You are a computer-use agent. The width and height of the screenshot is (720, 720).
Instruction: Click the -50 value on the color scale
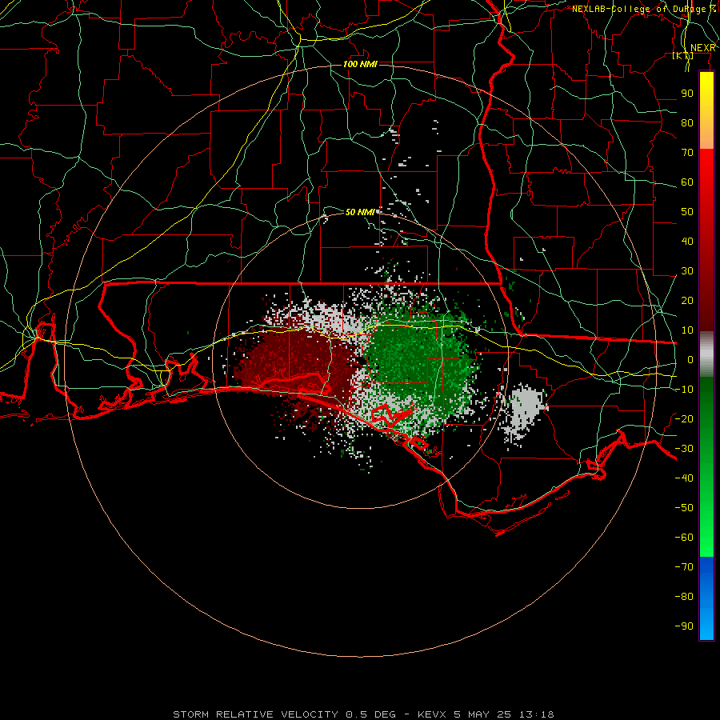pyautogui.click(x=684, y=507)
